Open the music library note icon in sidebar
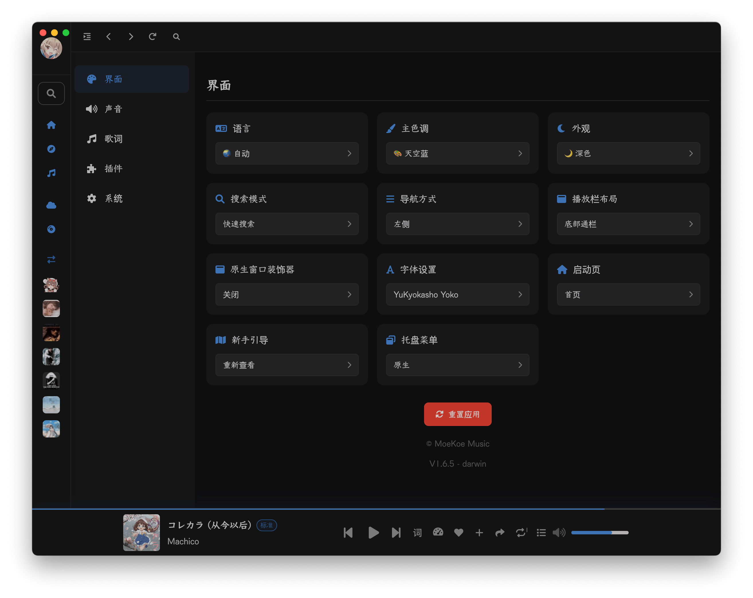 [x=51, y=173]
